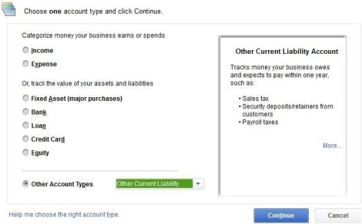The height and width of the screenshot is (224, 362).
Task: Click the Other Current Liability Account heading
Action: coord(287,51)
